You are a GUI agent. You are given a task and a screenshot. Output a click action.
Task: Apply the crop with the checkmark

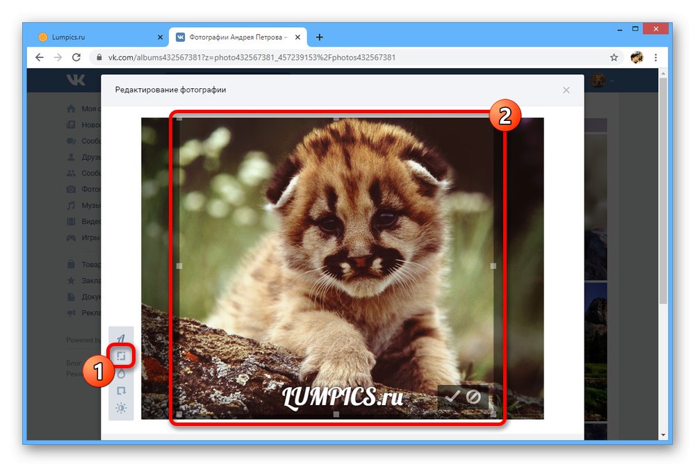(x=452, y=396)
